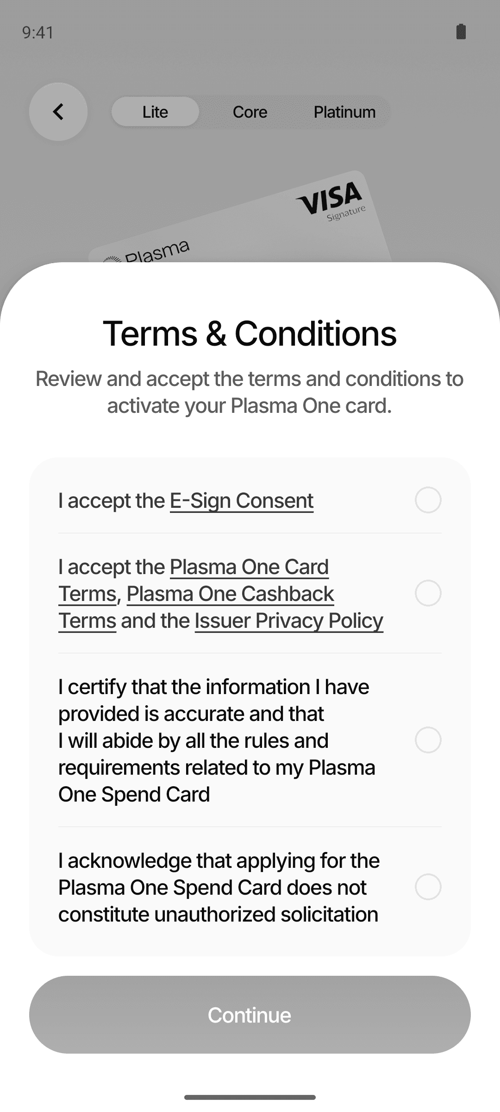Tap the Continue button
This screenshot has height=1112, width=500.
pyautogui.click(x=250, y=1015)
